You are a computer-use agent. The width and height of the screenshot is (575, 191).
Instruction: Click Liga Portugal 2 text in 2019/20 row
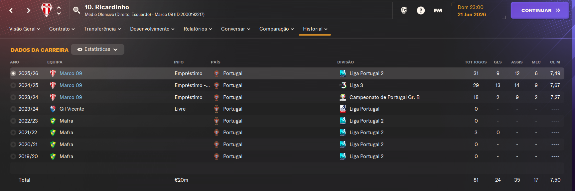(366, 156)
